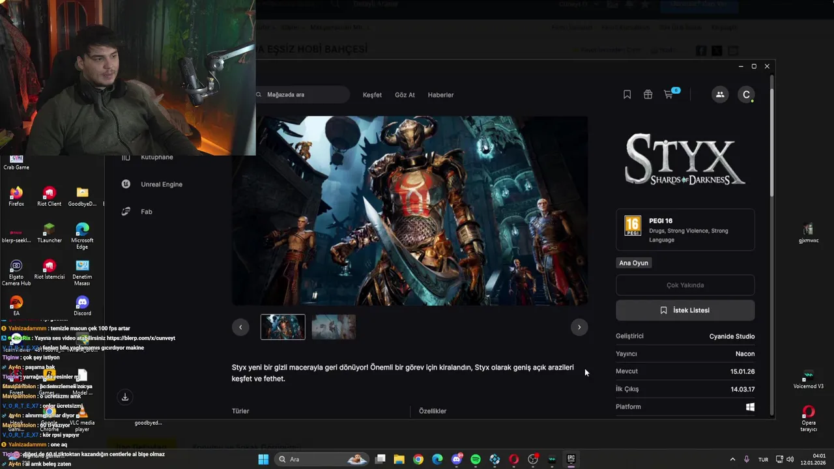Click the PEGI 16 rating card

point(685,230)
